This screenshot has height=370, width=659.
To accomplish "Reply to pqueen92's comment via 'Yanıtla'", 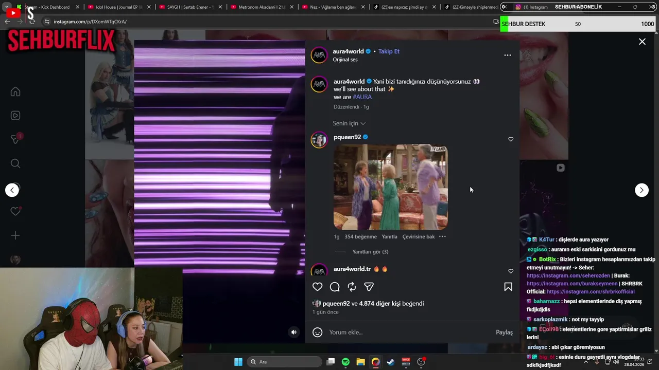I will (389, 237).
